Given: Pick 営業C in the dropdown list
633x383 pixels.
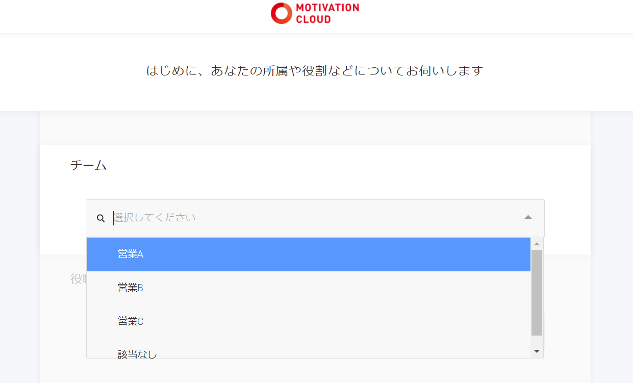Looking at the screenshot, I should 131,321.
